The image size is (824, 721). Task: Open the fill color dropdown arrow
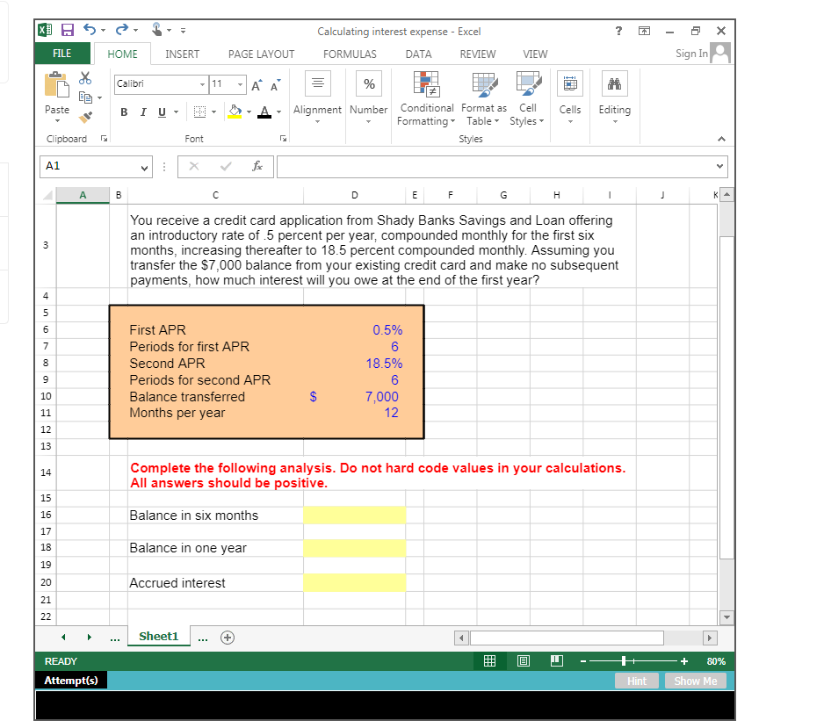pyautogui.click(x=249, y=112)
